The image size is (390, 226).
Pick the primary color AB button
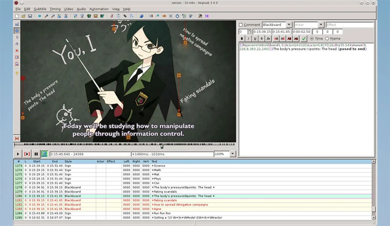click(x=276, y=39)
